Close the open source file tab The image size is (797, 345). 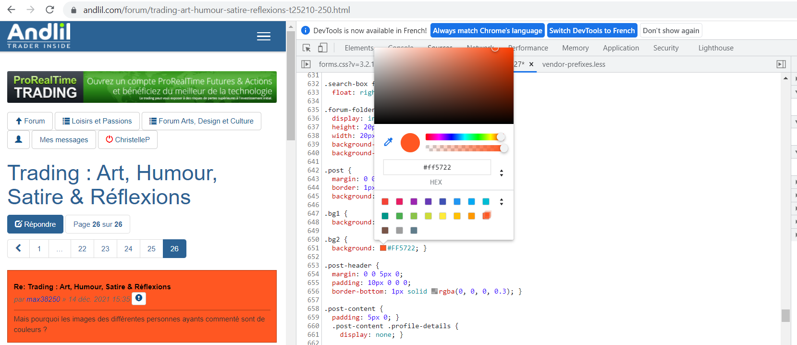pyautogui.click(x=531, y=64)
